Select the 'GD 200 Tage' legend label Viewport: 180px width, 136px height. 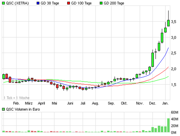click(x=114, y=3)
